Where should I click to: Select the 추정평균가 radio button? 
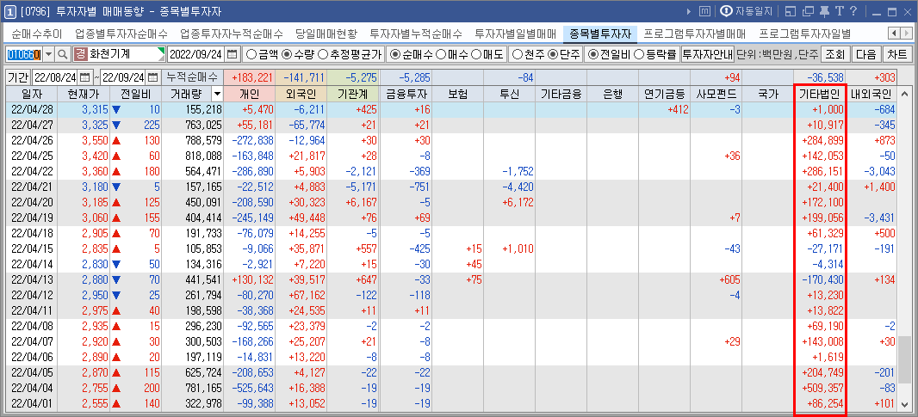coord(322,55)
